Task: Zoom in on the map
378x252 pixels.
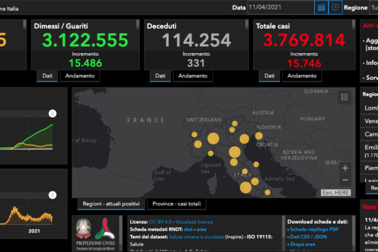Action: click(x=345, y=168)
